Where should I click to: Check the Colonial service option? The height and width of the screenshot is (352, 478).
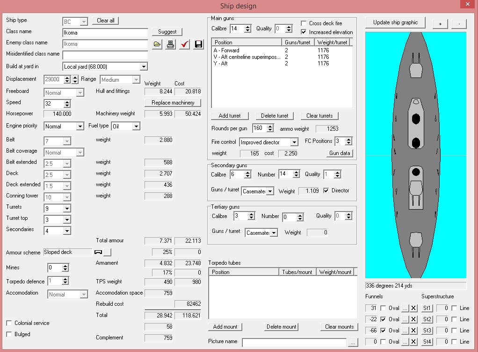click(9, 323)
